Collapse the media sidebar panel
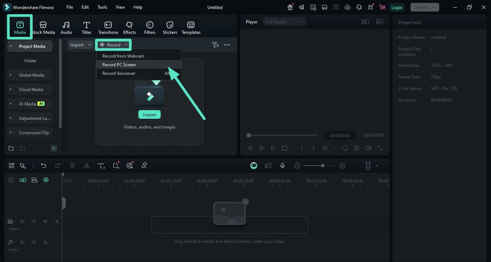The height and width of the screenshot is (262, 491). (54, 148)
